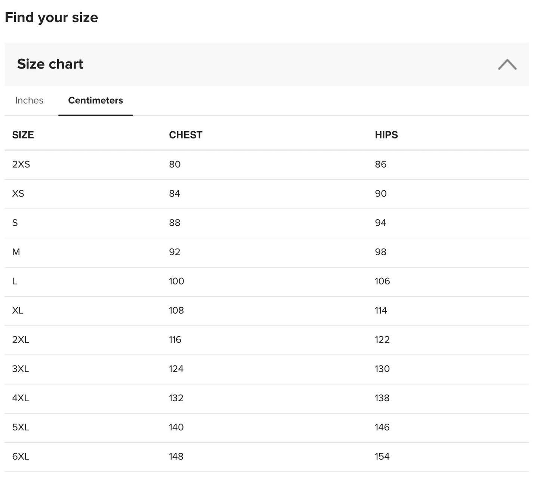The image size is (540, 491).
Task: Click the 6XL chest value 148
Action: pyautogui.click(x=176, y=456)
